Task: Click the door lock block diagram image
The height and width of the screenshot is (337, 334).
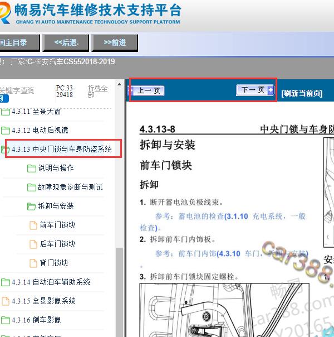Action: (224, 310)
